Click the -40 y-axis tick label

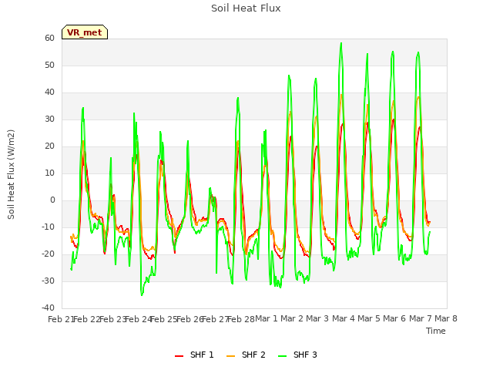(x=48, y=308)
